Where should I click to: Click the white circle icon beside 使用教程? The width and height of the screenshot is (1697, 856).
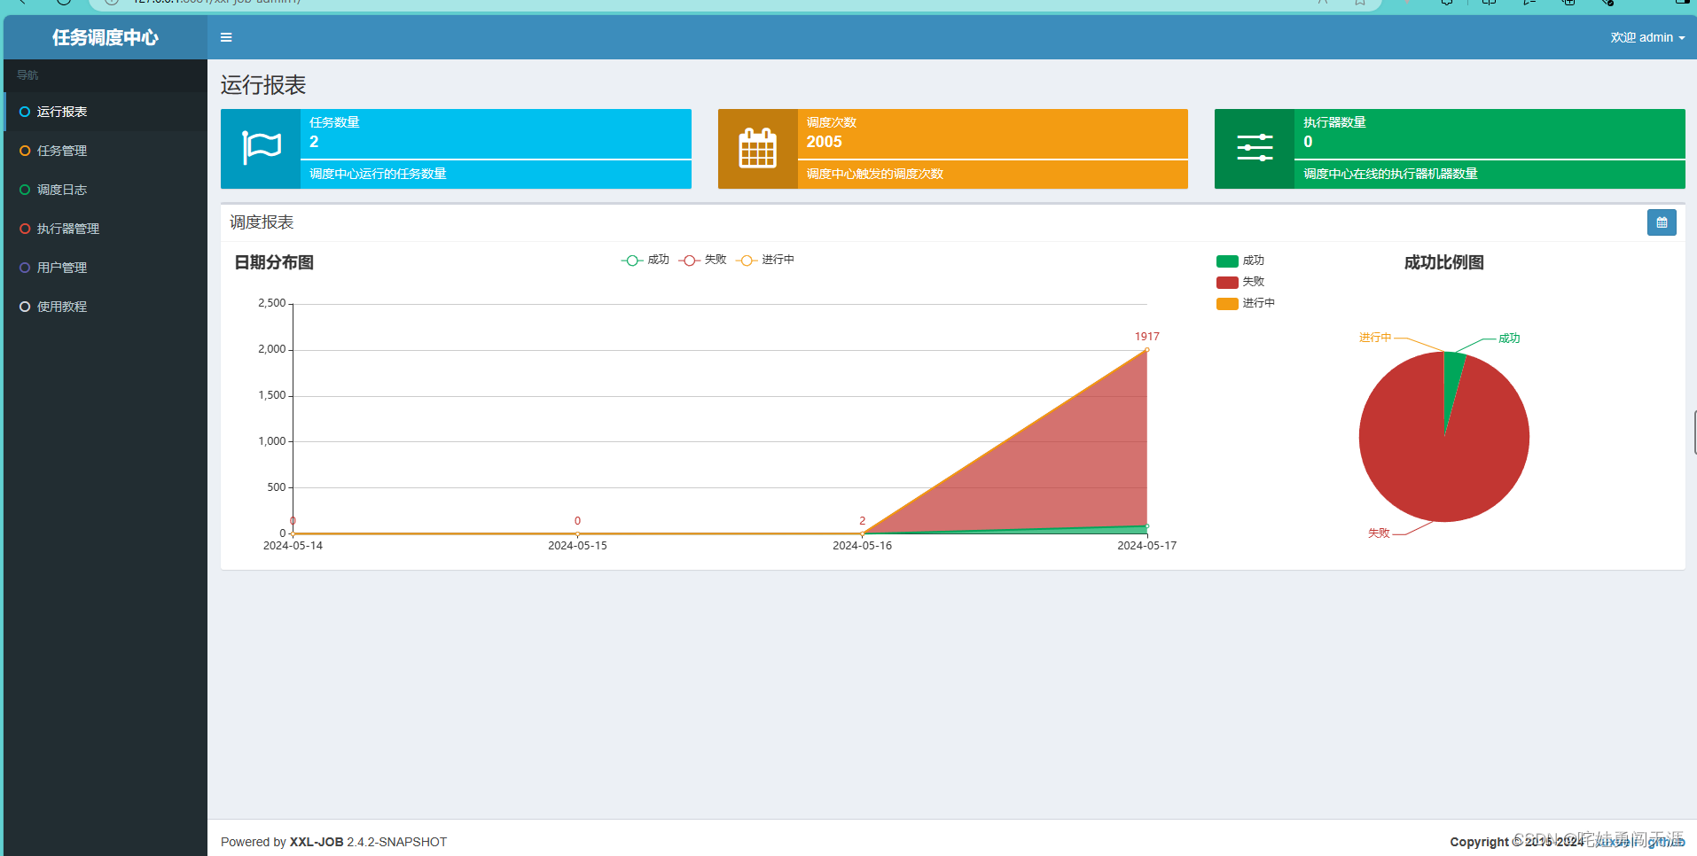[25, 307]
